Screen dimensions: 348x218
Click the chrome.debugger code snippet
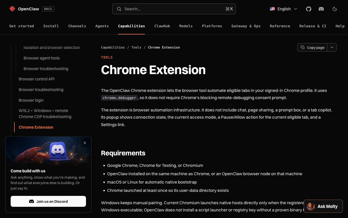pyautogui.click(x=119, y=98)
